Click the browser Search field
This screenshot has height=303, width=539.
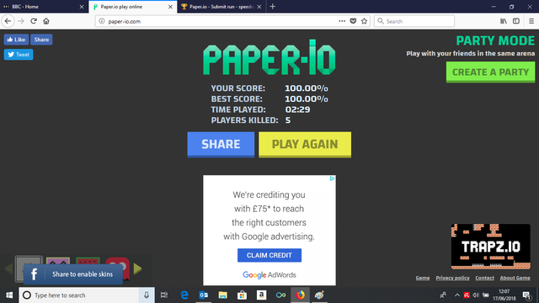[414, 21]
